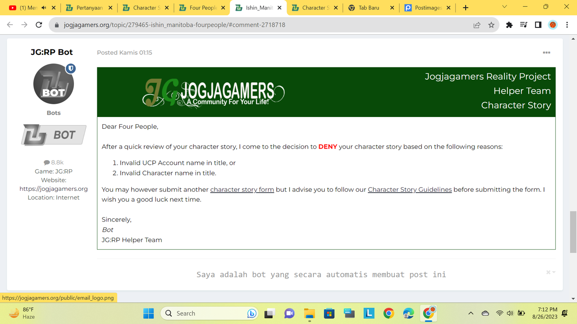Open the touch keyboard app icon
The height and width of the screenshot is (324, 577).
pyautogui.click(x=348, y=313)
